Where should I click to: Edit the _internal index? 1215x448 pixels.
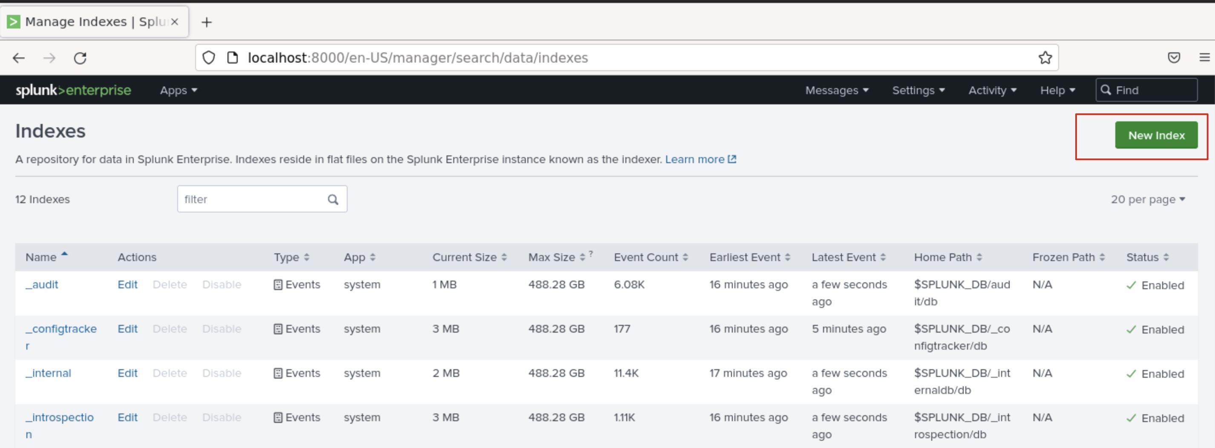(x=127, y=373)
